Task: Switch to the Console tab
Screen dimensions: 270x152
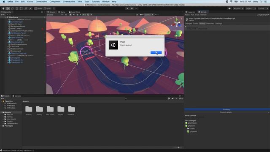Action: [17, 96]
